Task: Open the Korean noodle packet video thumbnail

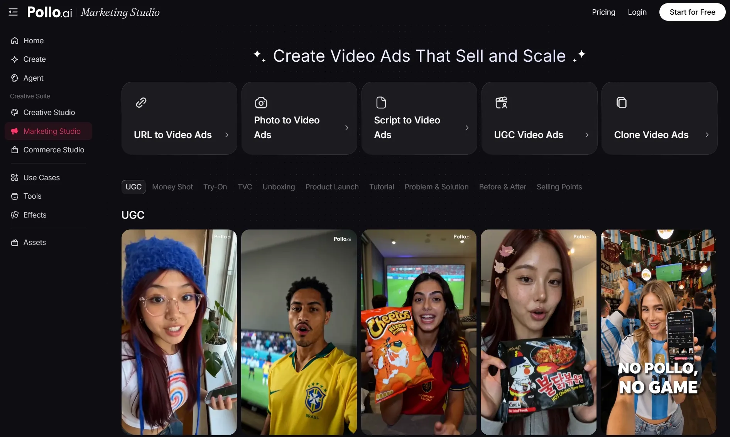Action: (539, 332)
